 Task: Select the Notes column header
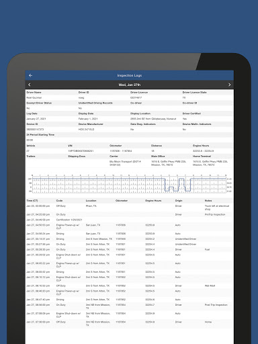click(208, 200)
